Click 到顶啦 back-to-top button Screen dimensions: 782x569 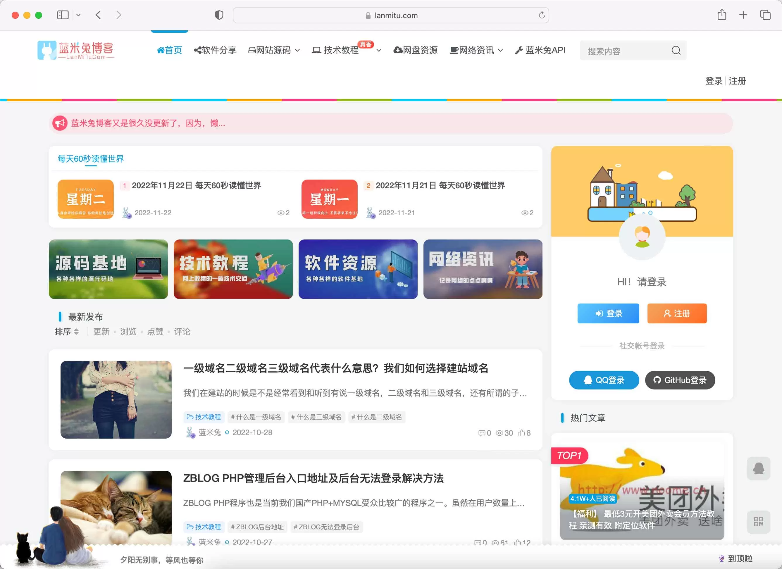(736, 558)
